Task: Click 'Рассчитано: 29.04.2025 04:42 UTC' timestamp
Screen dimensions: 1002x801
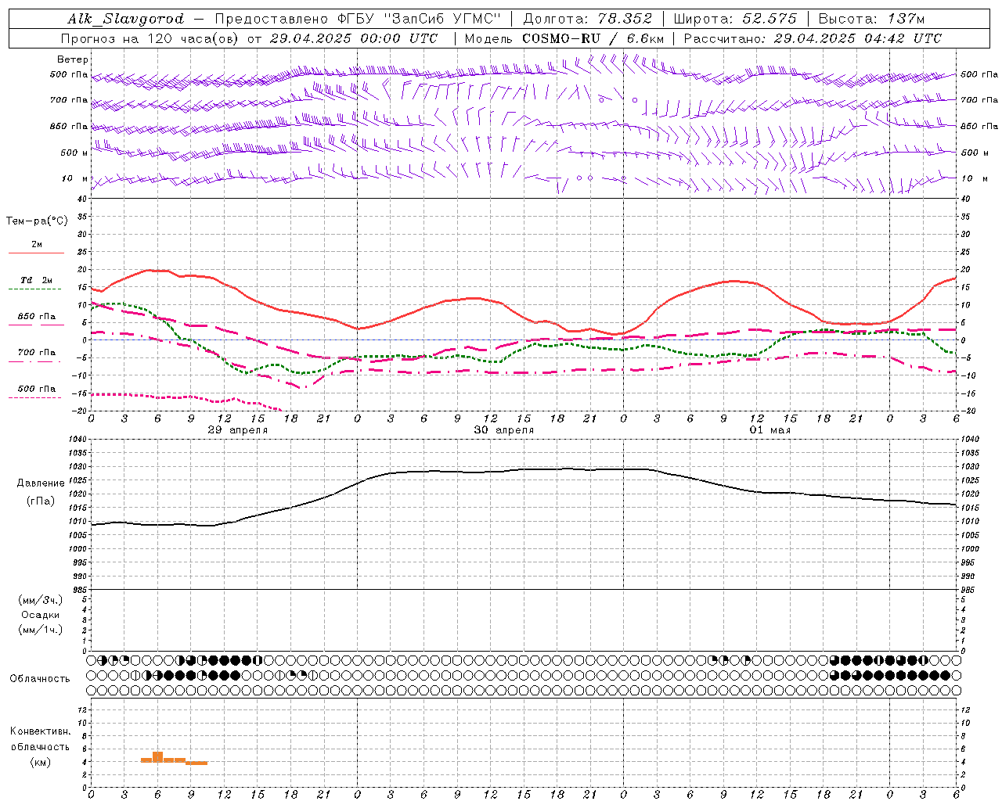Action: pos(813,38)
